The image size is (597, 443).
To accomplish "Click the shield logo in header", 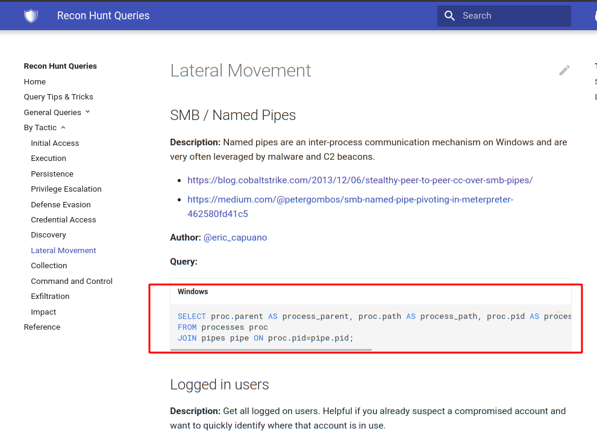I will 31,16.
